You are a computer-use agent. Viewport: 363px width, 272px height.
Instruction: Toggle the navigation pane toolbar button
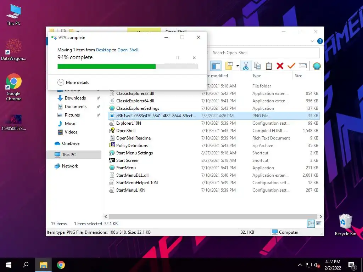point(216,66)
